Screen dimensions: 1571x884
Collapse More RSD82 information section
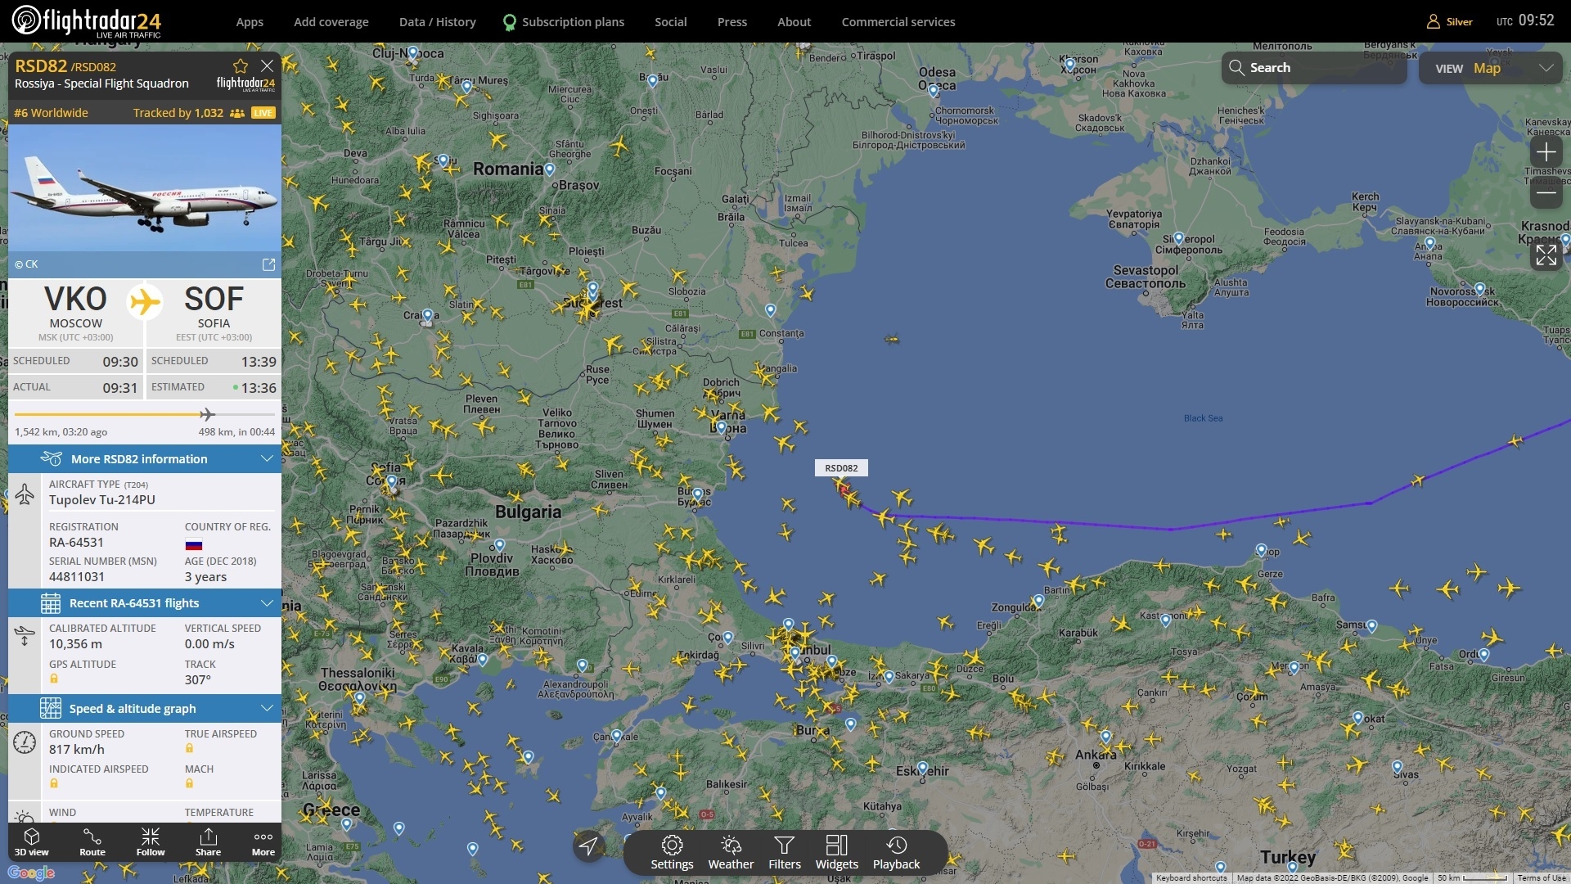click(x=145, y=458)
